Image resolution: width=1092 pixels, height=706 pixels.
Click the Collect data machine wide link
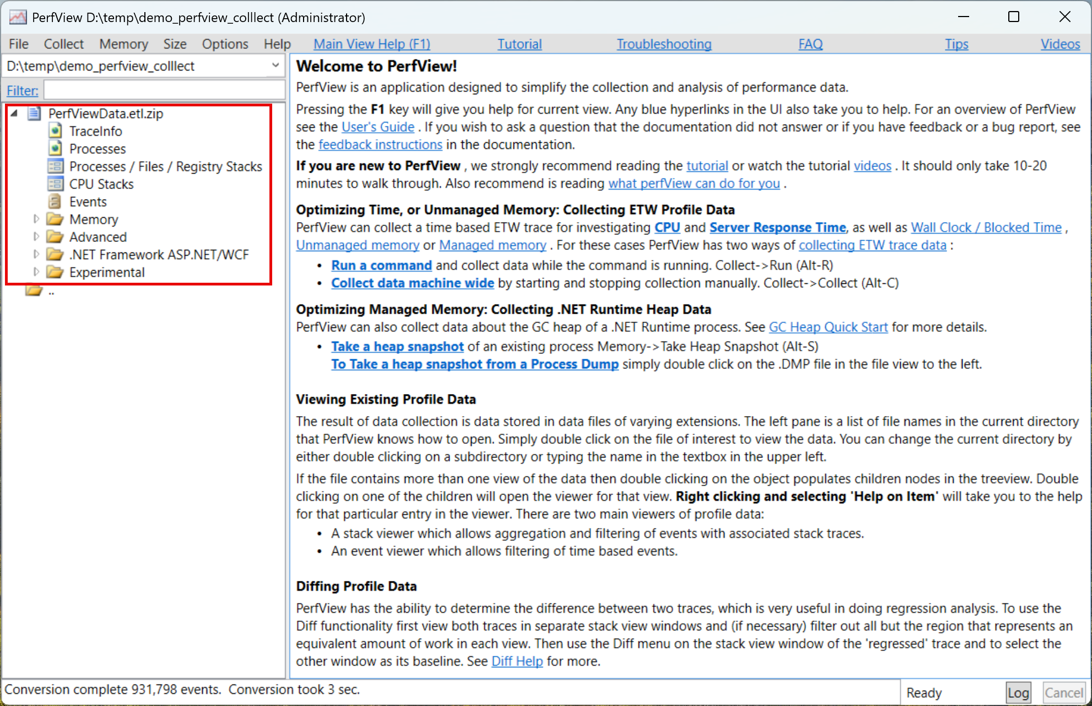pos(412,283)
